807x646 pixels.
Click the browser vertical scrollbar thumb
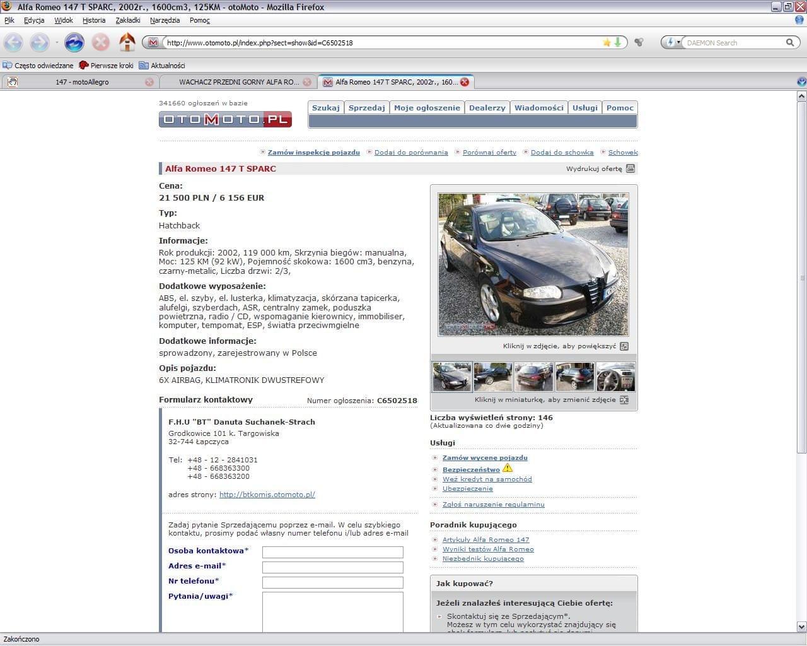[801, 278]
